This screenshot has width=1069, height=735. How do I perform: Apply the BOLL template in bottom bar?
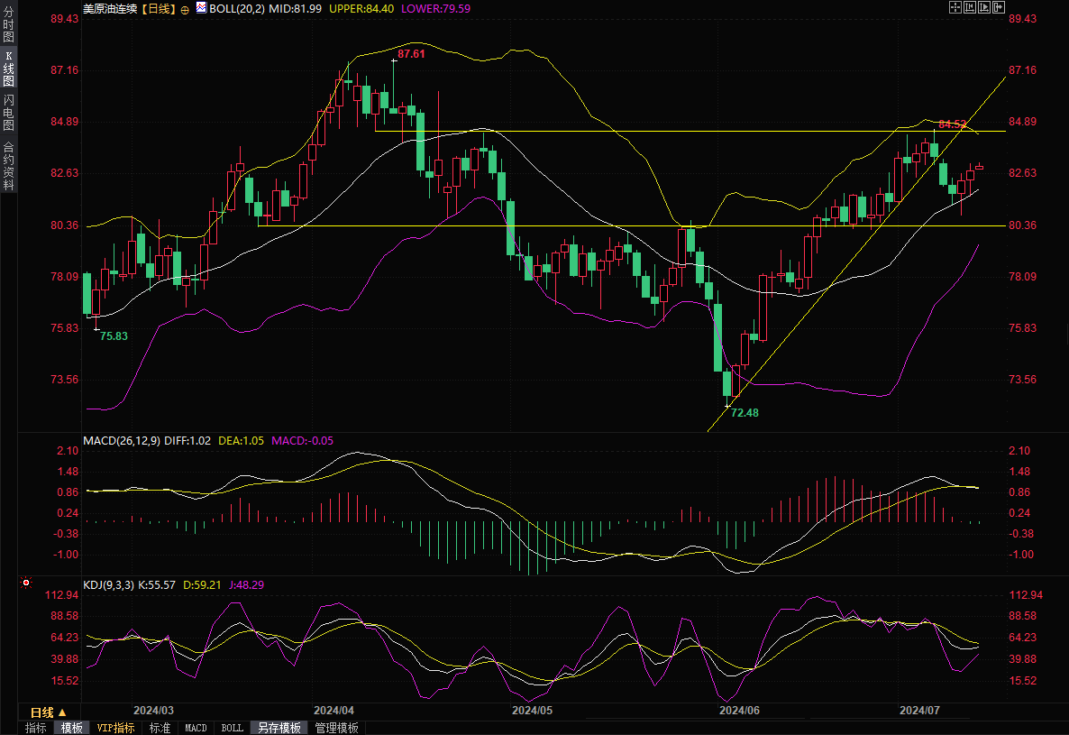[x=232, y=728]
